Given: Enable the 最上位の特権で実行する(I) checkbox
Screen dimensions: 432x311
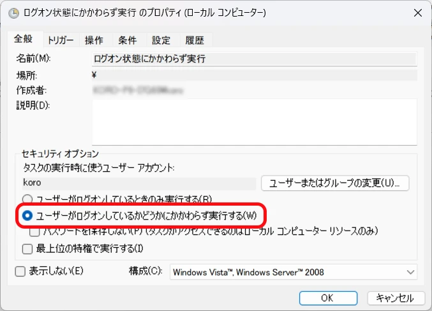Looking at the screenshot, I should [27, 248].
